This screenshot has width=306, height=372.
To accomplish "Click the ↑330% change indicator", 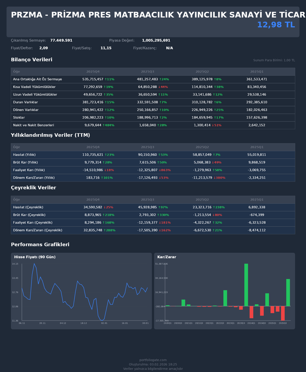I will tap(163, 215).
